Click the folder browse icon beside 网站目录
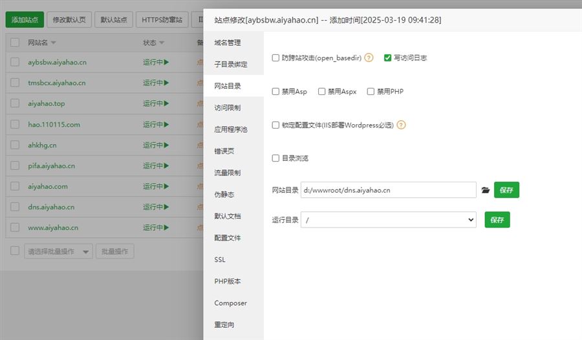 click(x=486, y=190)
